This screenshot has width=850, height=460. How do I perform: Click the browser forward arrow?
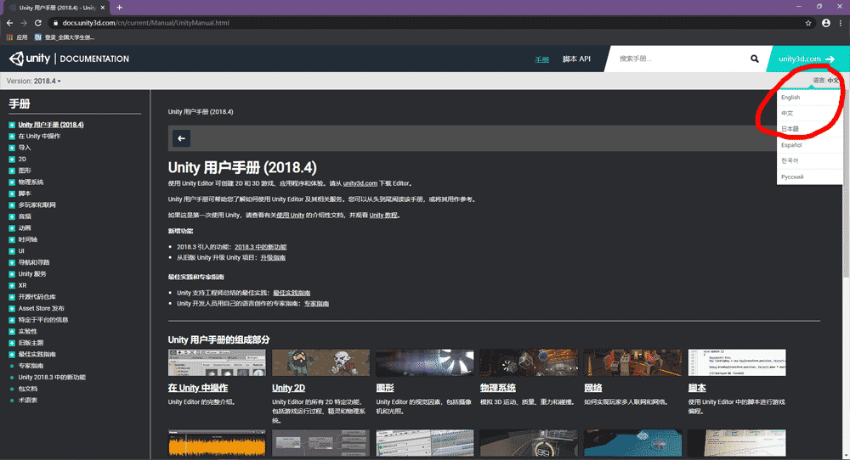(x=24, y=23)
